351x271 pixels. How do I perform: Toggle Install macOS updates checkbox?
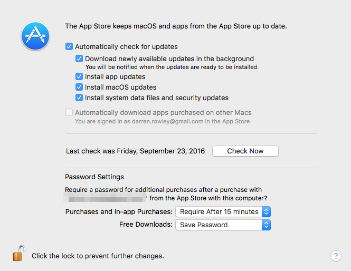coord(79,87)
